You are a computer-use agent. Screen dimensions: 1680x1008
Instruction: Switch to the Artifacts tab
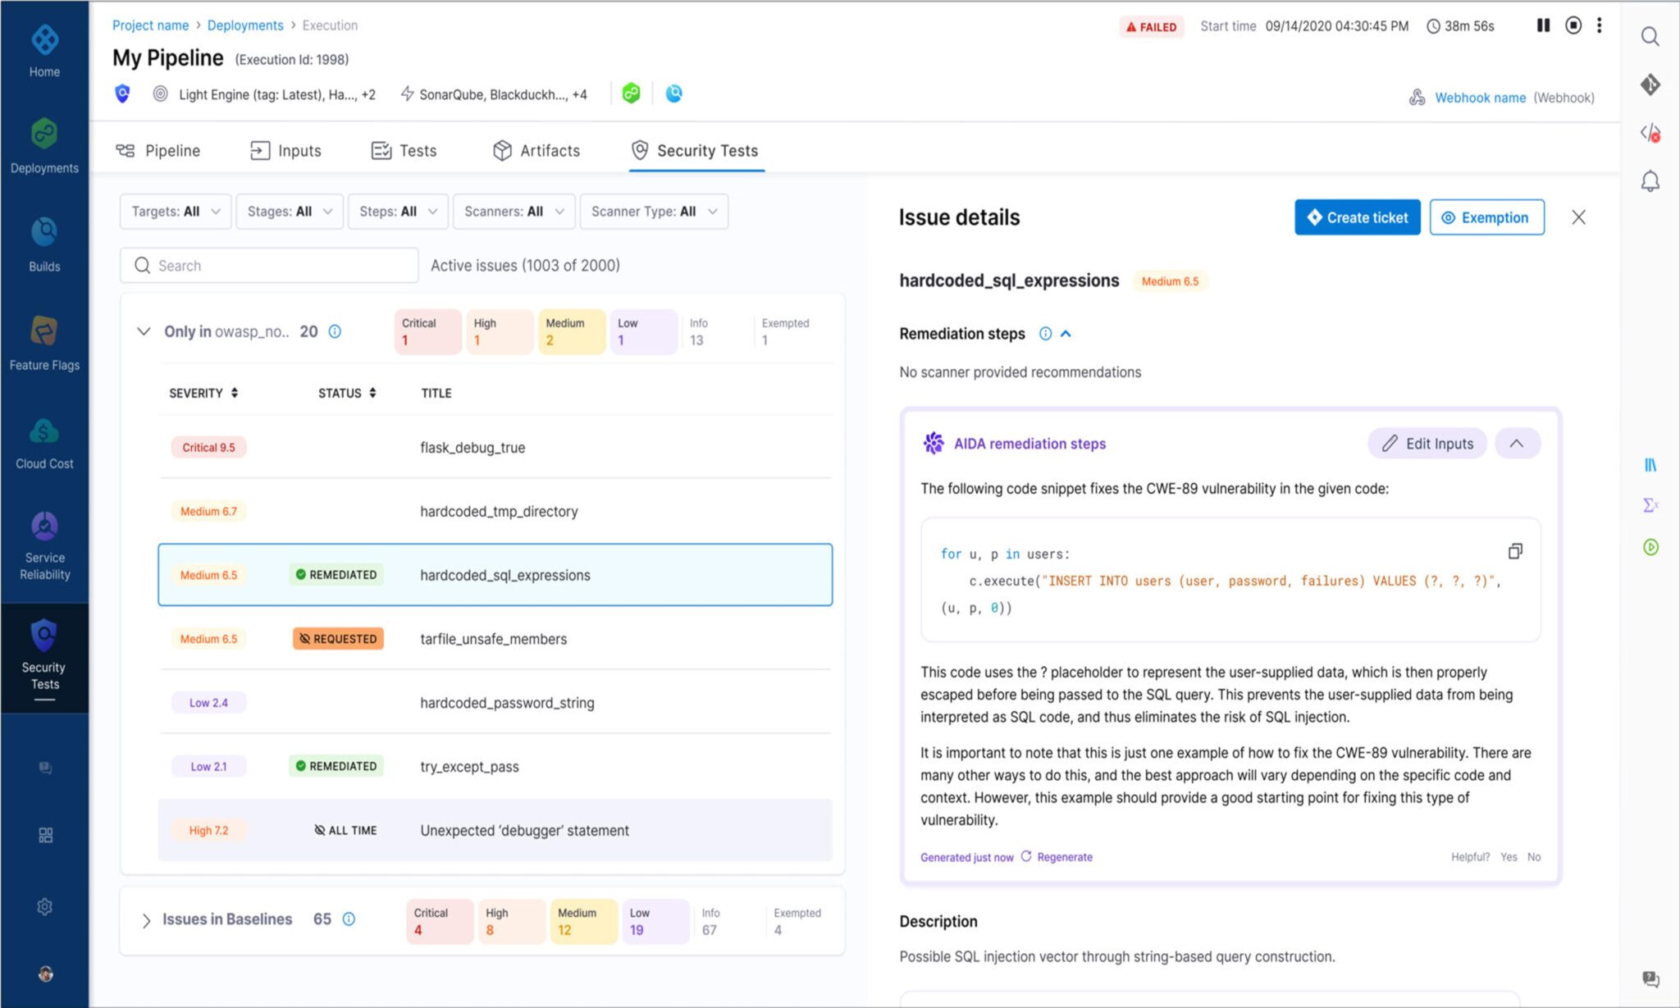[536, 150]
